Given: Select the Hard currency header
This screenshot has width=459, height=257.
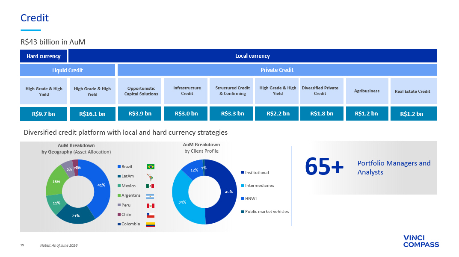Looking at the screenshot, I should pos(44,56).
